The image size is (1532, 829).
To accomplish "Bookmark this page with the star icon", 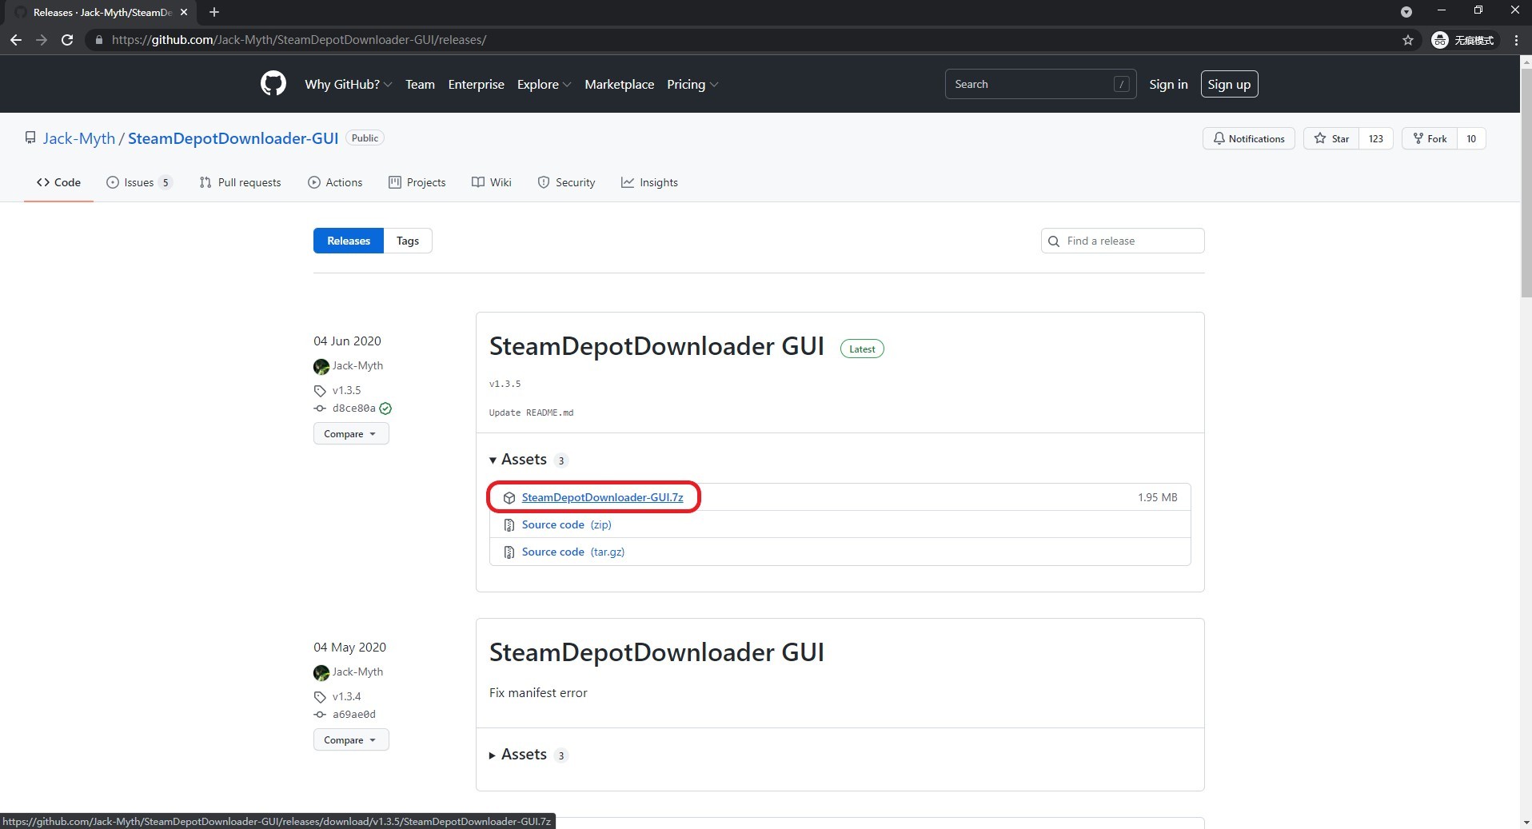I will click(1408, 40).
